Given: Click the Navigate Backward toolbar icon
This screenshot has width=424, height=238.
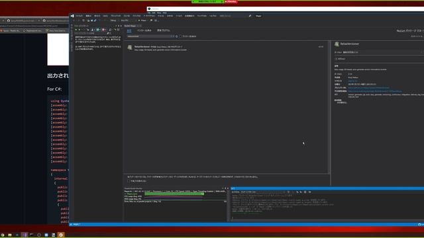Looking at the screenshot, I should pos(74,20).
